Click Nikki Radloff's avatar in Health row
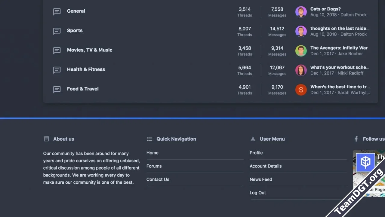 [301, 70]
